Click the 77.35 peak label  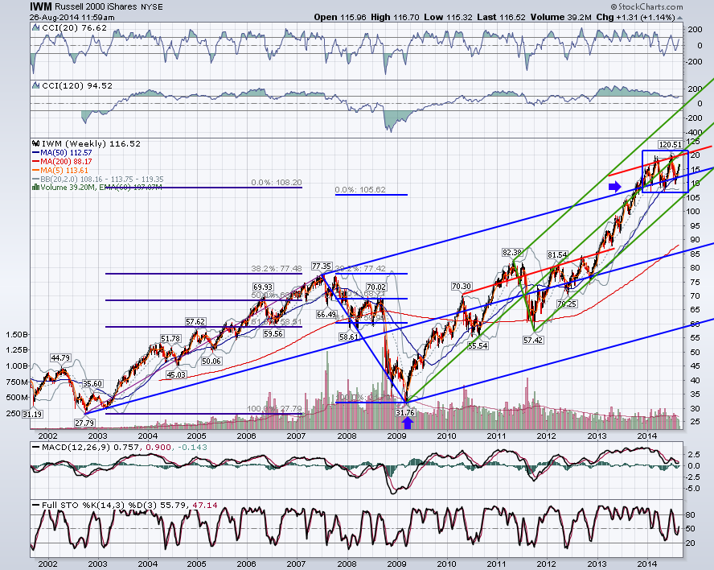coord(322,266)
